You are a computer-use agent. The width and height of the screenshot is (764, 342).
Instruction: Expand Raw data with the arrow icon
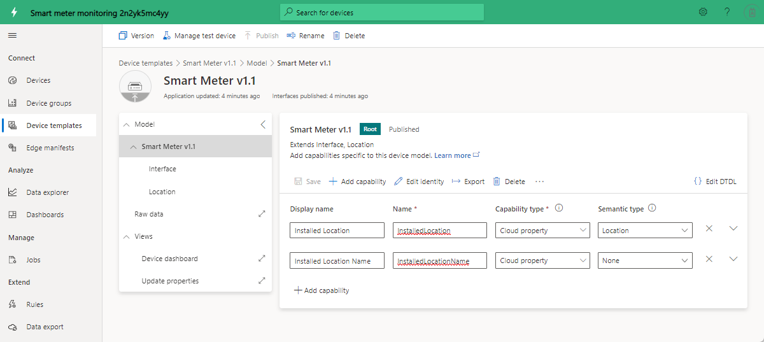[x=262, y=214]
